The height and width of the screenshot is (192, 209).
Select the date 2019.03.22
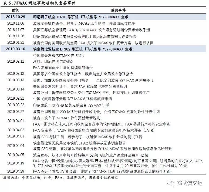coord(16,105)
